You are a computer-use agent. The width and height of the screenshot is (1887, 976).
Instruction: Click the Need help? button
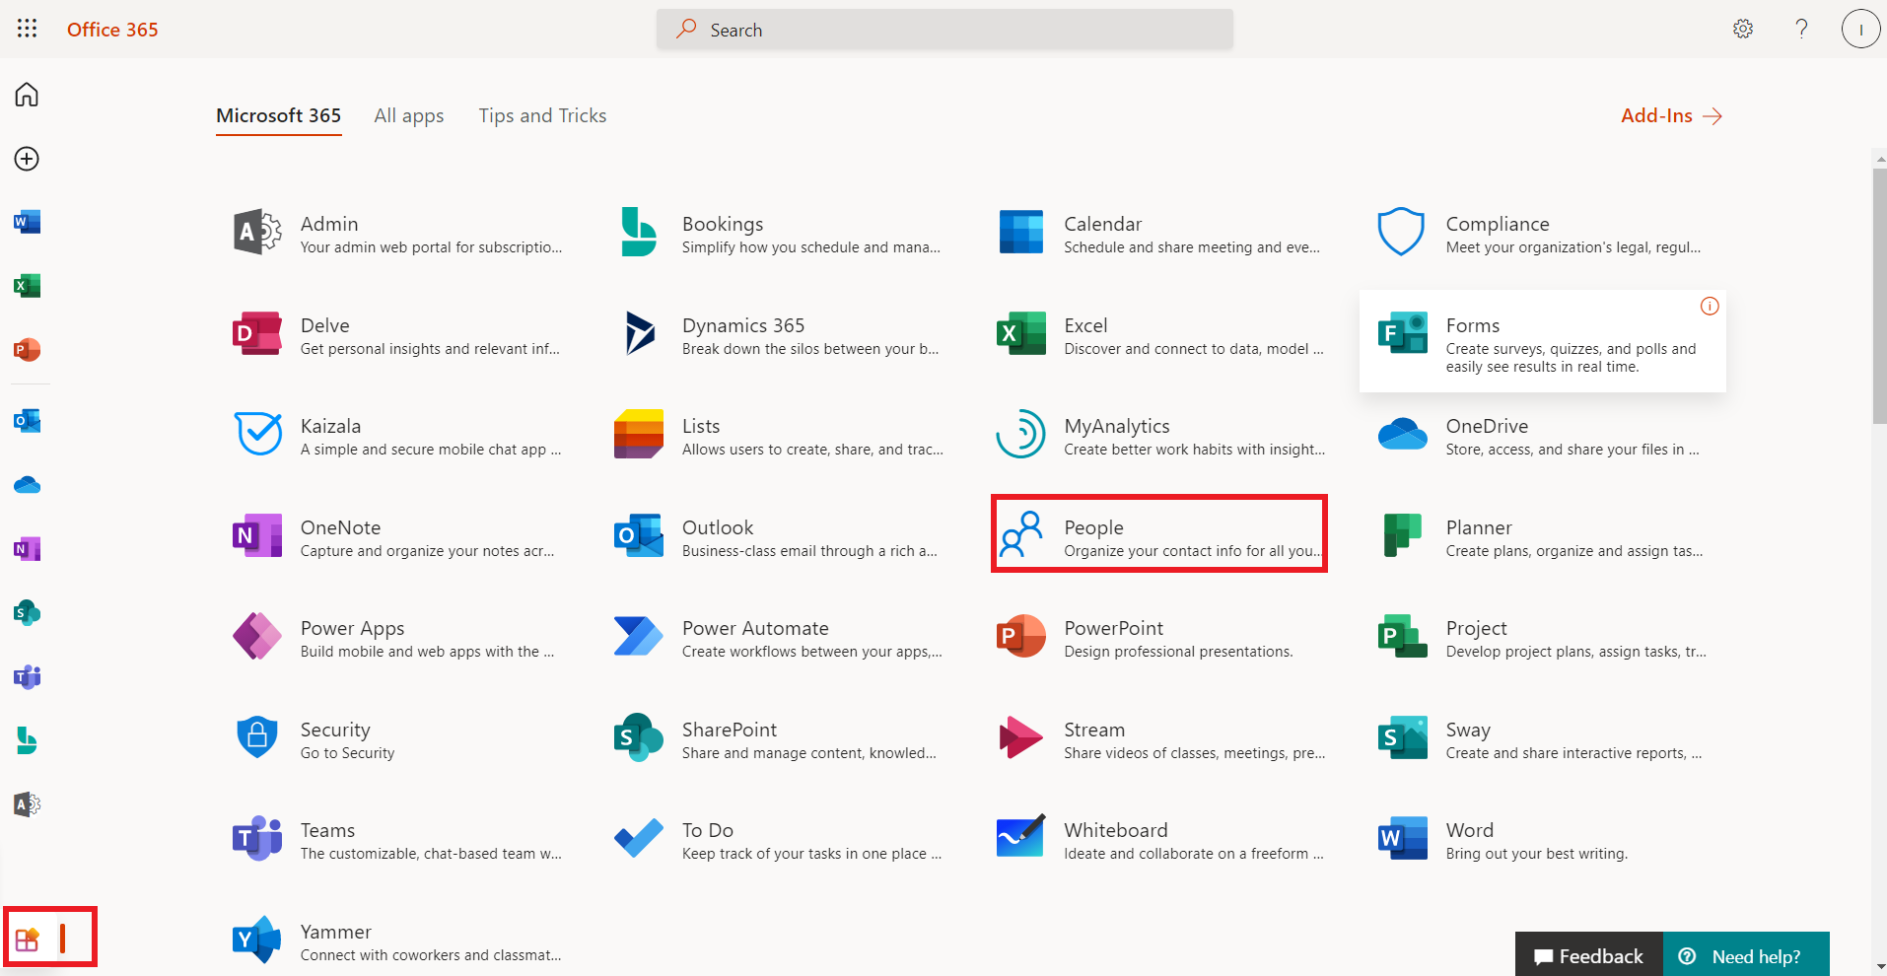[1745, 955]
